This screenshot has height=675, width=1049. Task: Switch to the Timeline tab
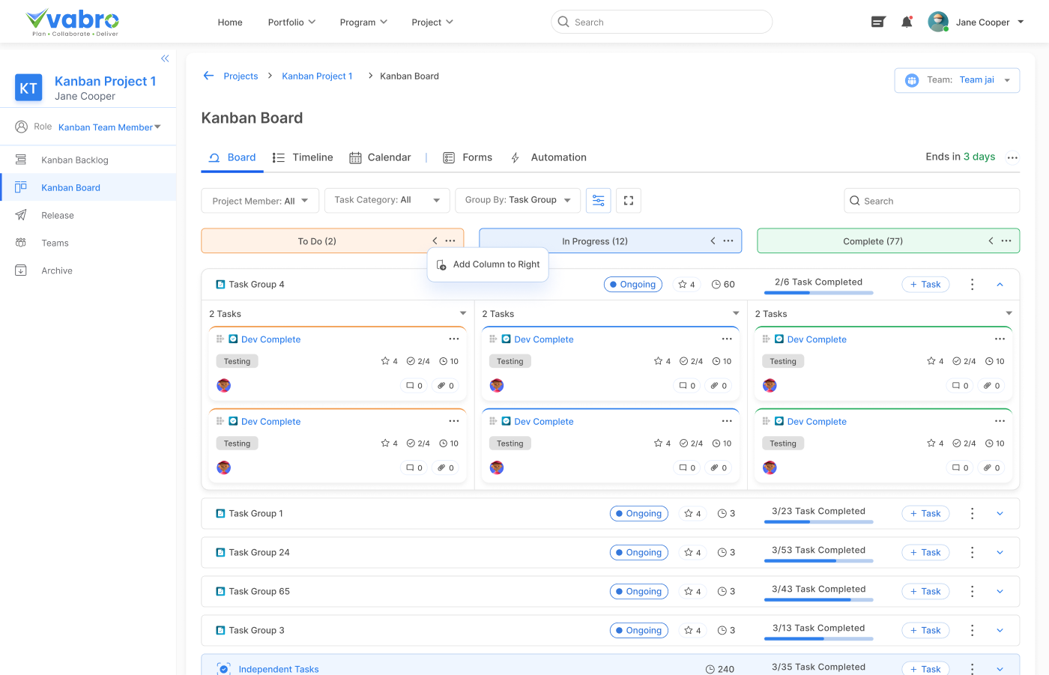click(303, 157)
